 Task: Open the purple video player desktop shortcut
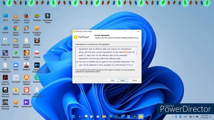26,103
